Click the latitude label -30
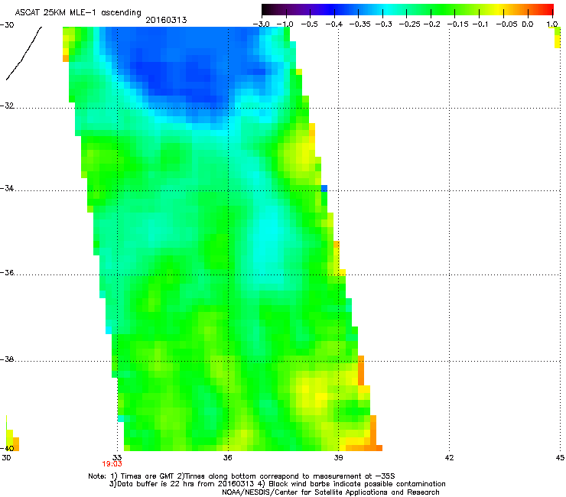Screen dimensions: 566x497 click(7, 25)
